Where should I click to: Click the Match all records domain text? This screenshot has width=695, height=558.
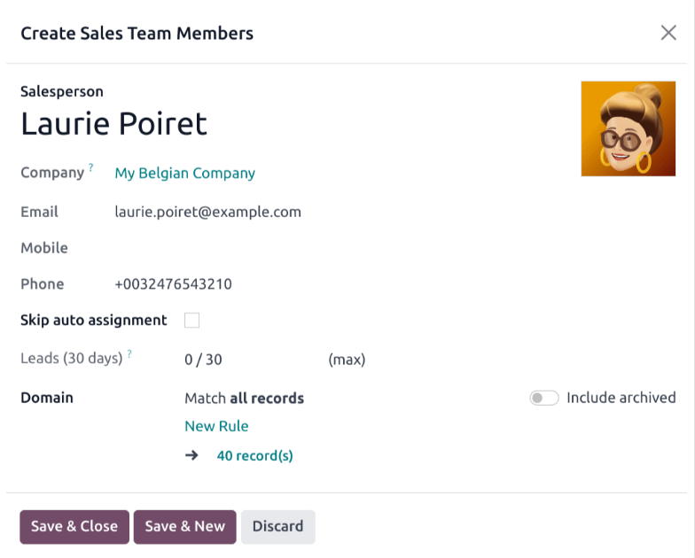tap(245, 399)
